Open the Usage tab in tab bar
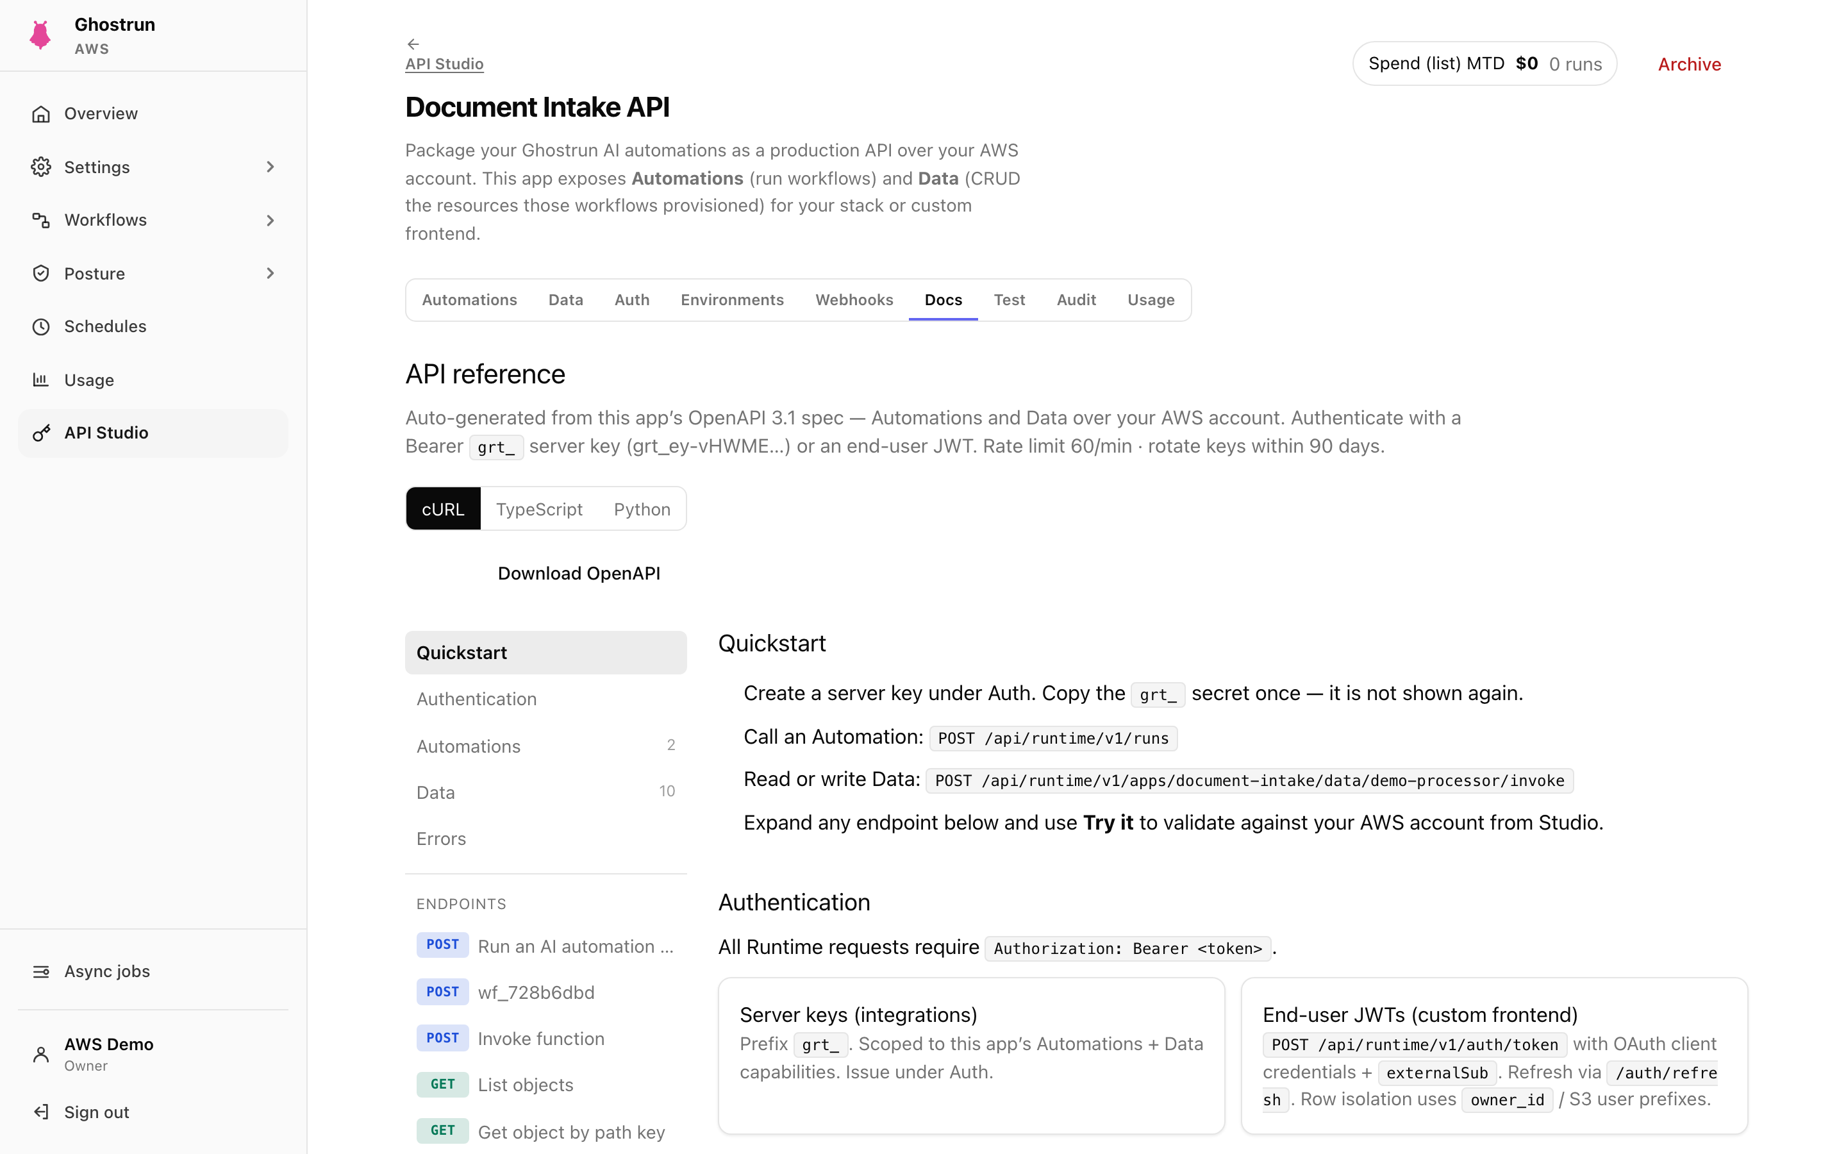1846x1154 pixels. (x=1151, y=300)
